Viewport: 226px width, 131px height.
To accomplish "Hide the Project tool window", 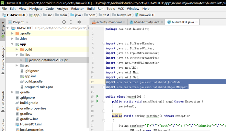I will pos(85,22).
